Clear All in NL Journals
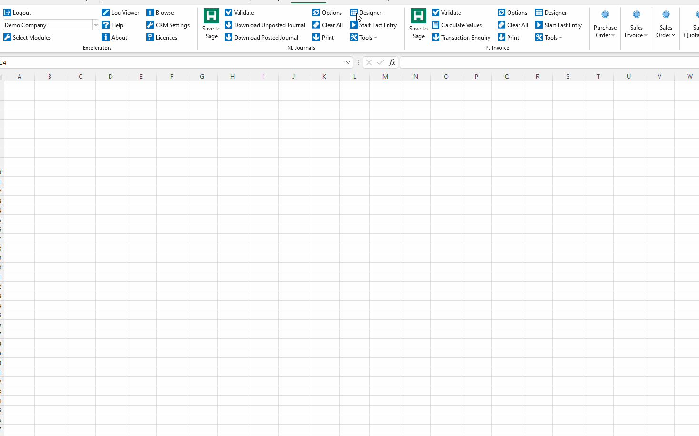This screenshot has width=699, height=436. [x=328, y=25]
